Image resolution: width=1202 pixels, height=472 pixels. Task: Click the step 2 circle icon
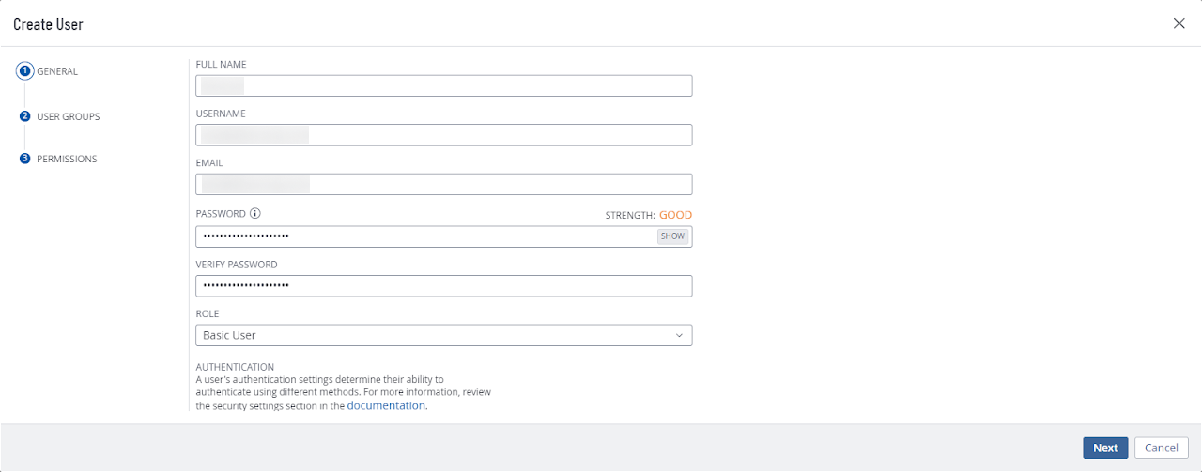point(25,116)
